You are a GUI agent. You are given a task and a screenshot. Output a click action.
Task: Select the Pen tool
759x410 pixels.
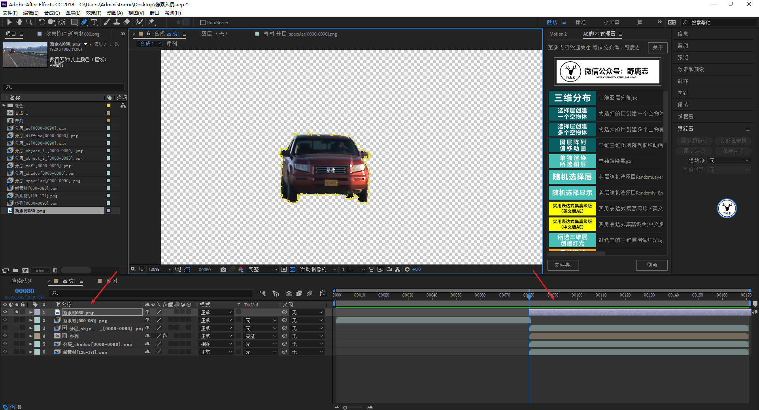pyautogui.click(x=84, y=22)
